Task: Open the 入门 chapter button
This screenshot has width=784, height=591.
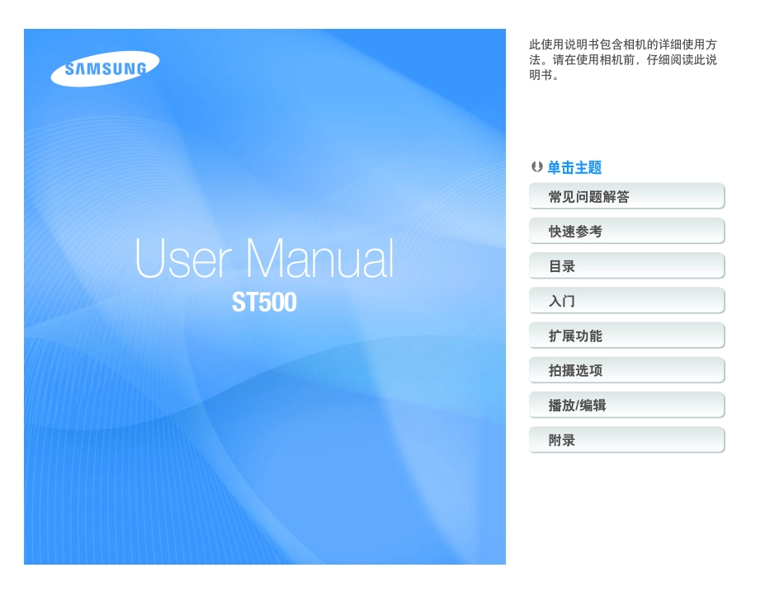Action: coord(626,301)
